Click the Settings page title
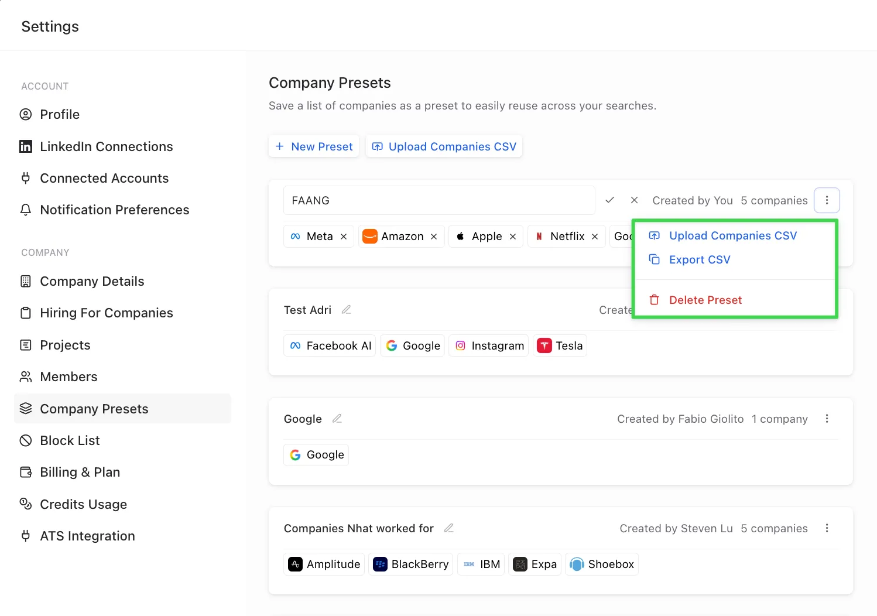The width and height of the screenshot is (877, 616). click(50, 26)
